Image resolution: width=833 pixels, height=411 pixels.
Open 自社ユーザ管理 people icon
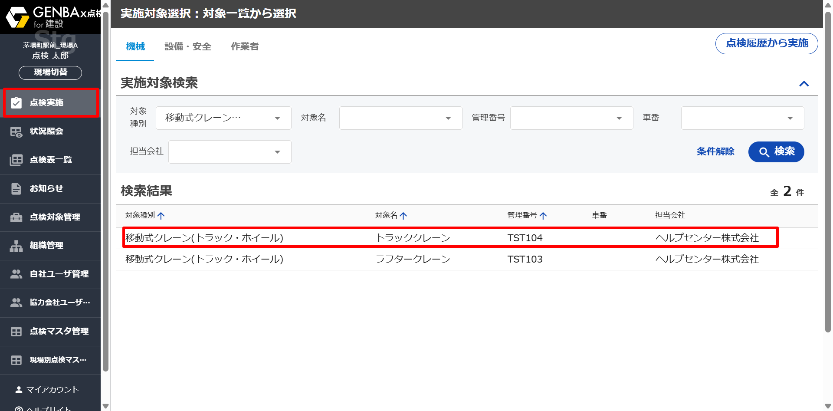pyautogui.click(x=16, y=274)
